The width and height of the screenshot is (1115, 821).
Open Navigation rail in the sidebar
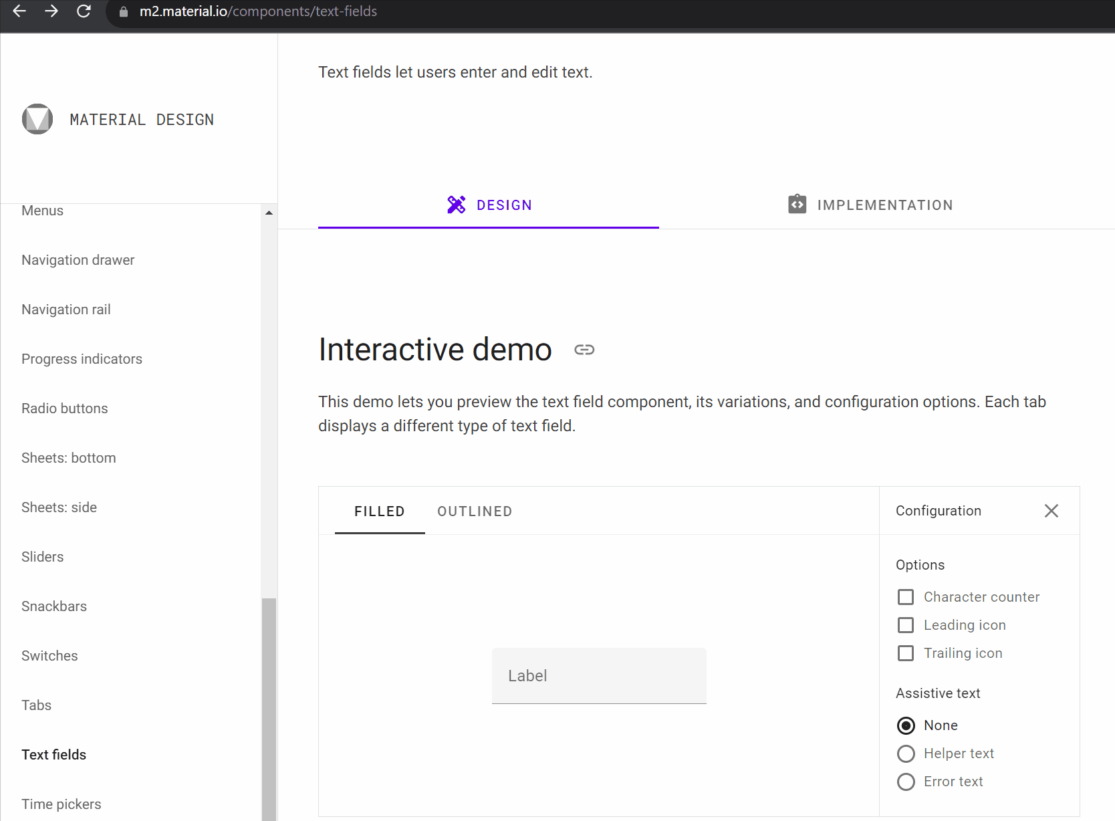[x=66, y=310]
